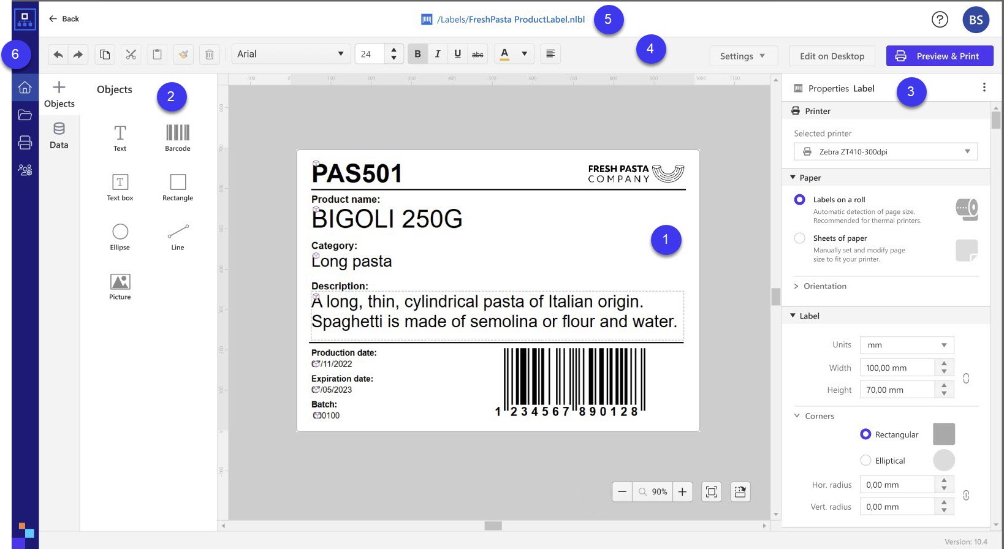The image size is (1004, 549).
Task: Open the Settings dropdown
Action: coord(743,56)
